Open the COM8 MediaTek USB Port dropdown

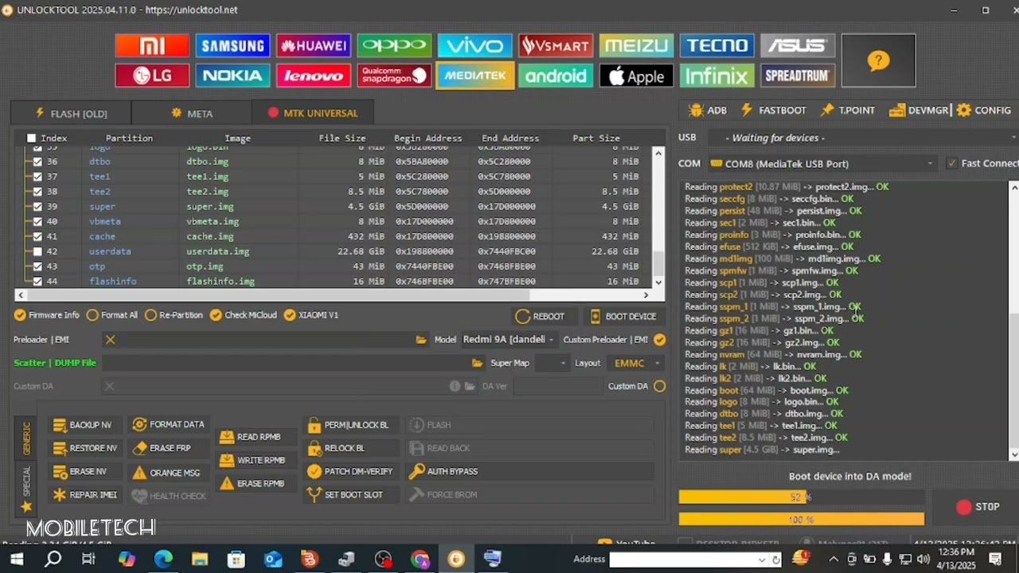click(822, 164)
